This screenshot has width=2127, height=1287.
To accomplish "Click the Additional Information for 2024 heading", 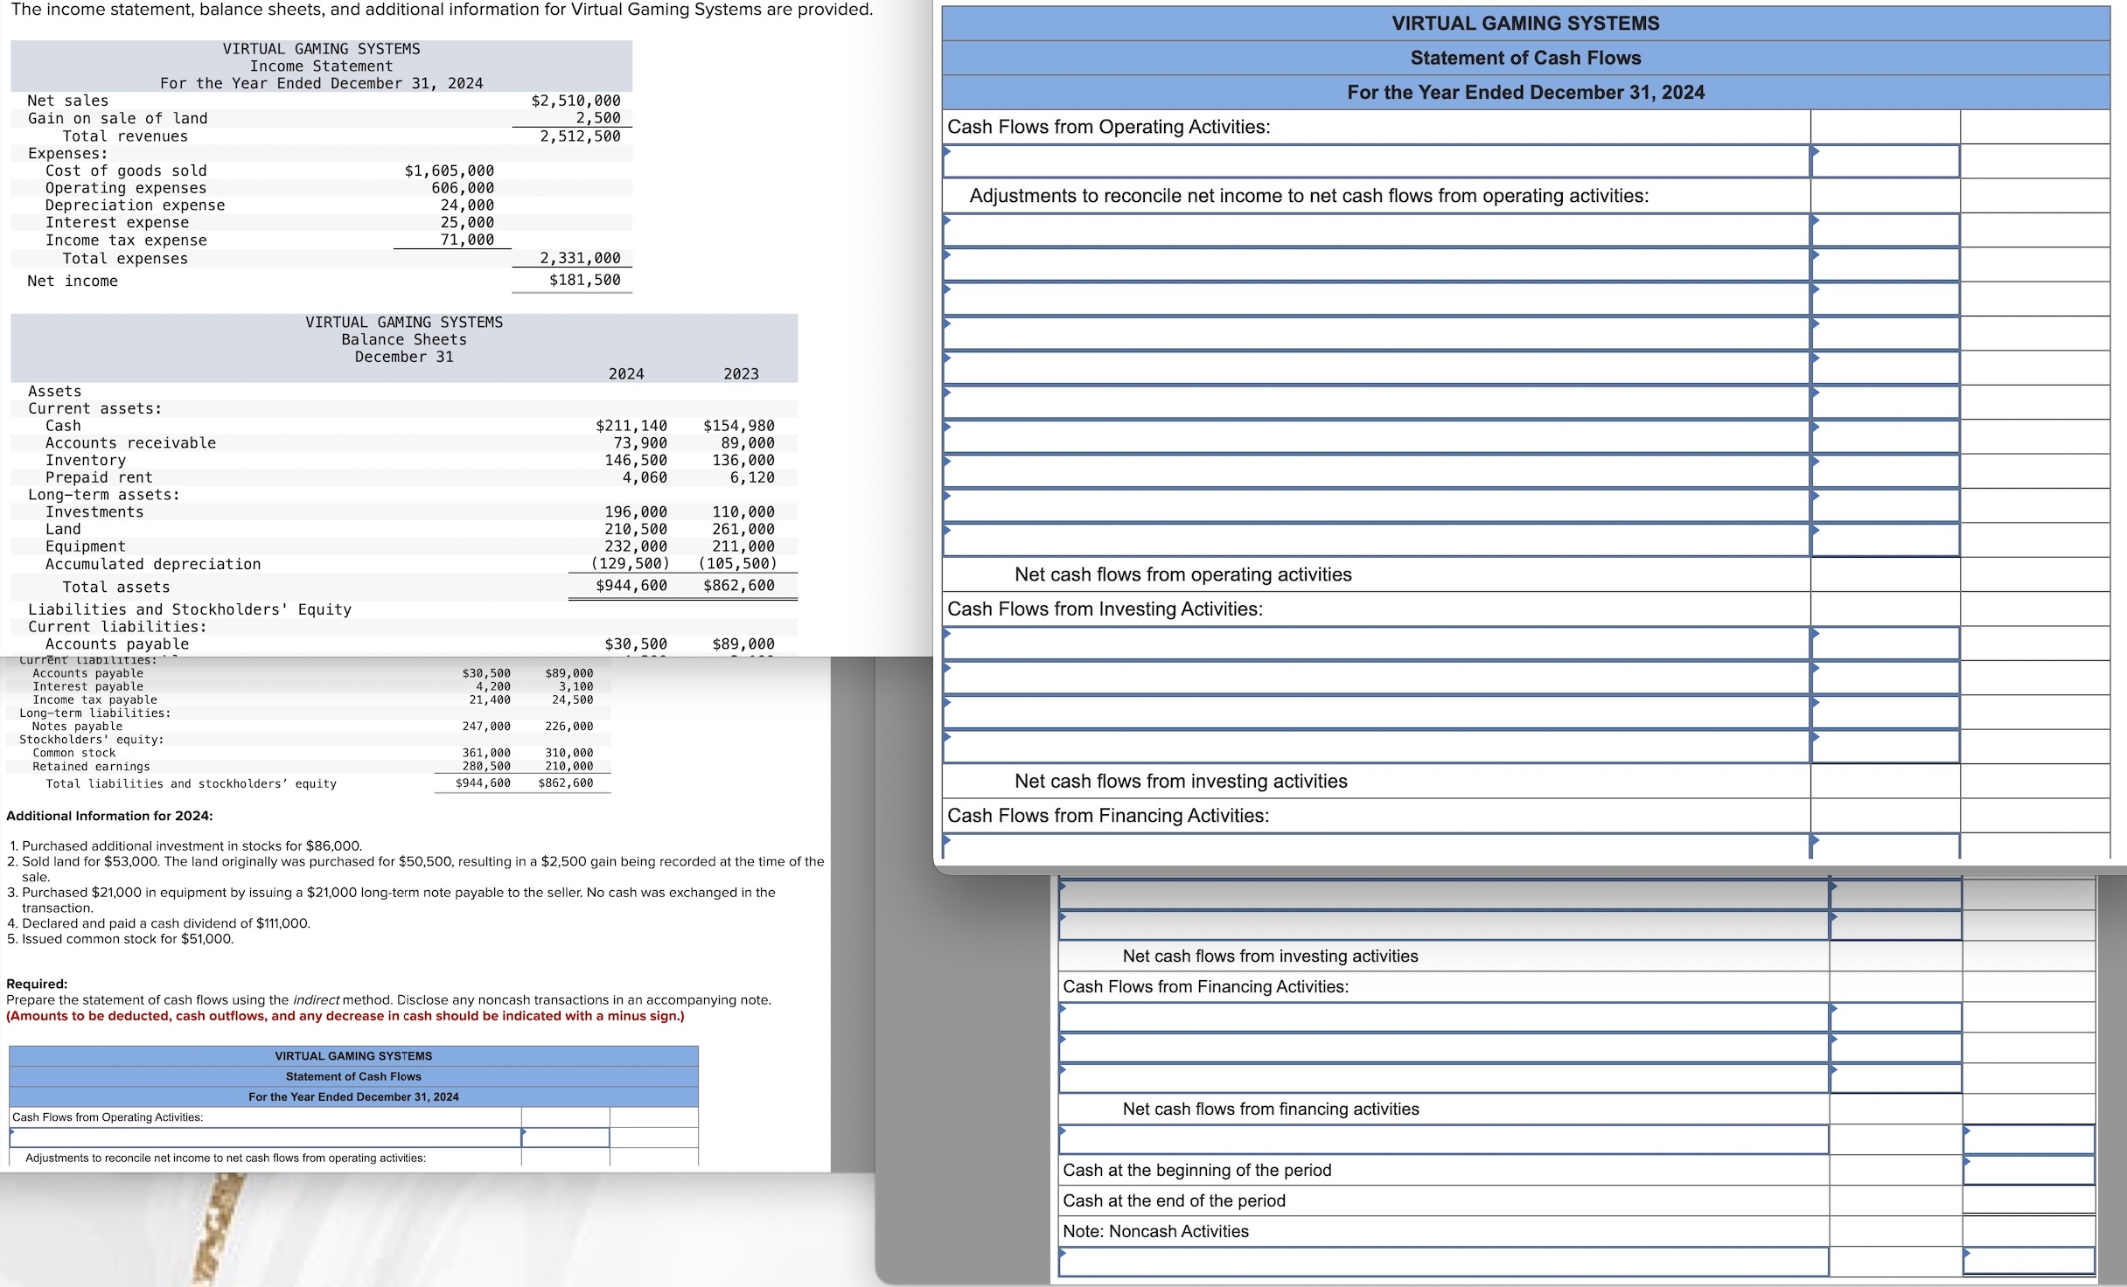I will 108,815.
